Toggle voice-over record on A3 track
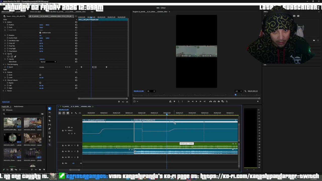 (x=78, y=157)
